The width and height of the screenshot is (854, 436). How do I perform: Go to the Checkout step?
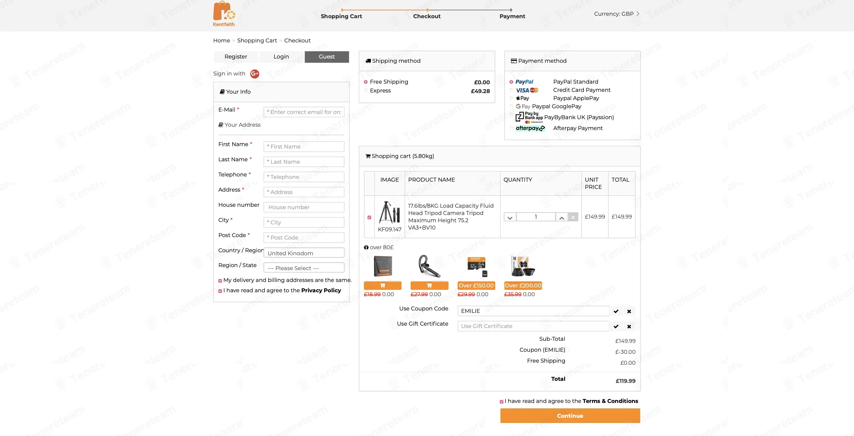(x=427, y=16)
